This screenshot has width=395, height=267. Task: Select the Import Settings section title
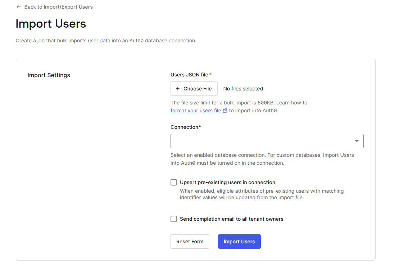pyautogui.click(x=49, y=75)
